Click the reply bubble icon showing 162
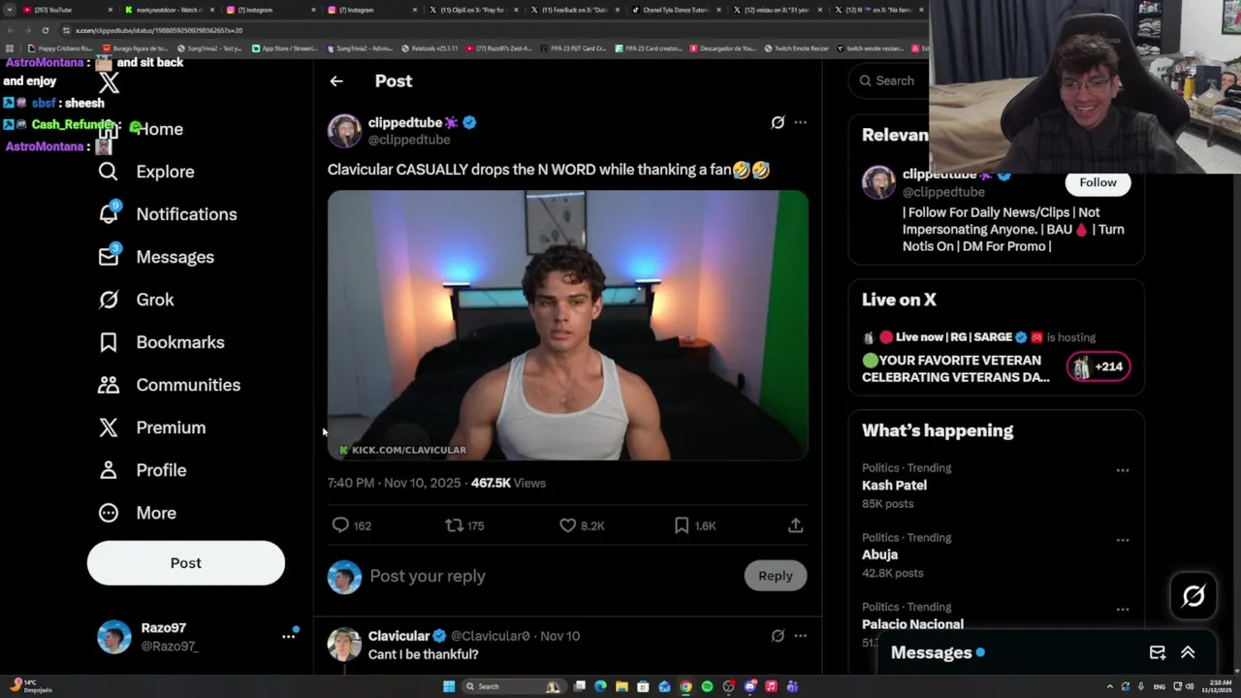The image size is (1241, 698). (340, 525)
